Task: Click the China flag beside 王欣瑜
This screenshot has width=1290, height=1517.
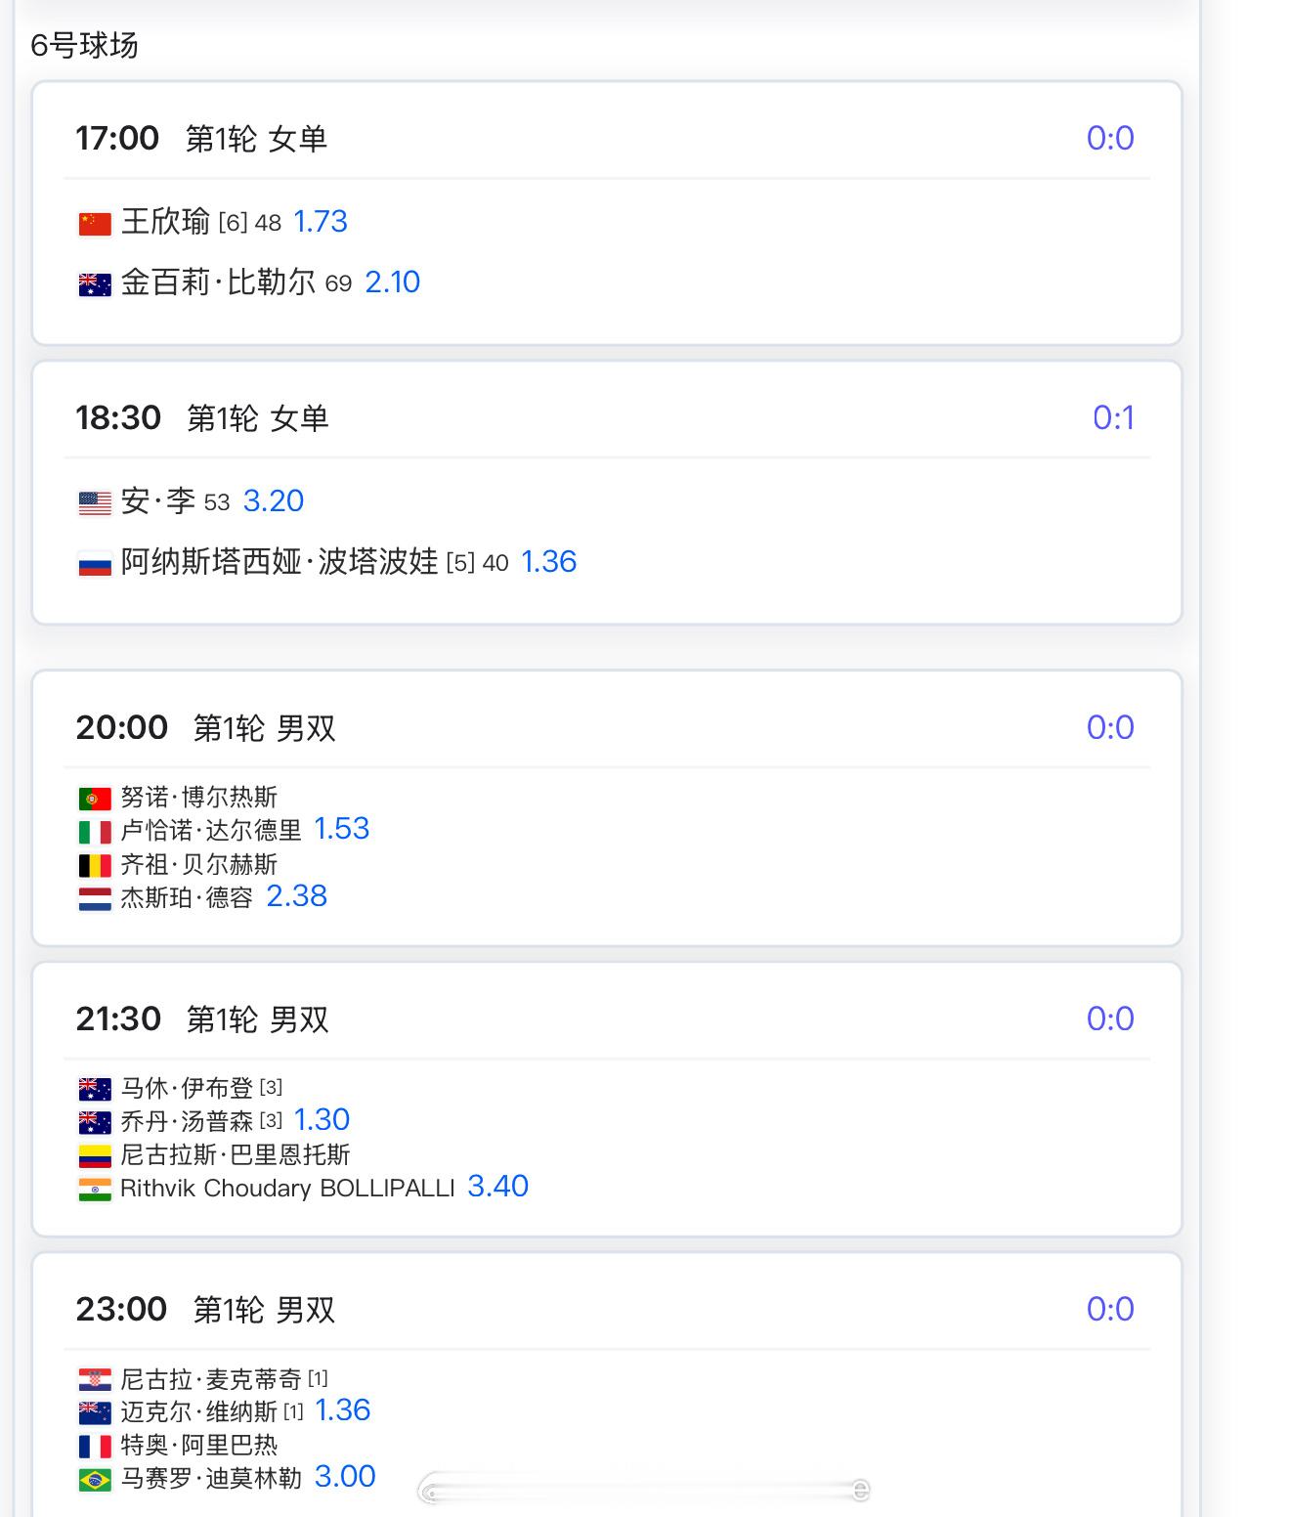Action: pyautogui.click(x=95, y=224)
